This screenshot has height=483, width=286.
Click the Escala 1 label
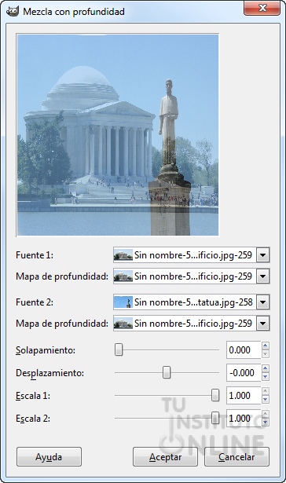pos(33,396)
